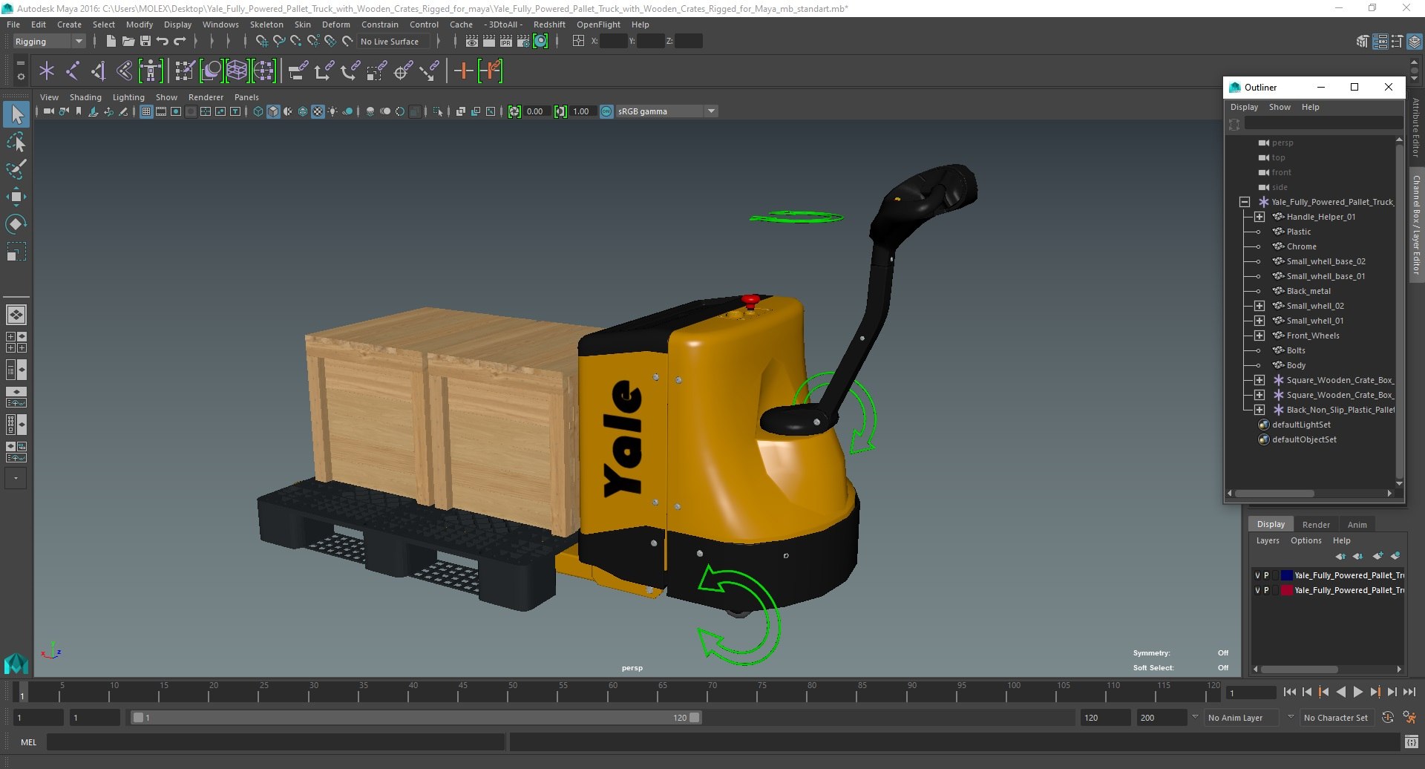Click the Auto Keyframe toggle icon
Screen dimensions: 1425x769
click(x=1387, y=718)
